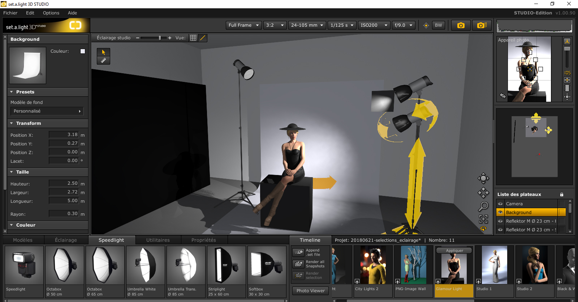
Task: Click the exposure sun icon in toolbar
Action: (426, 25)
